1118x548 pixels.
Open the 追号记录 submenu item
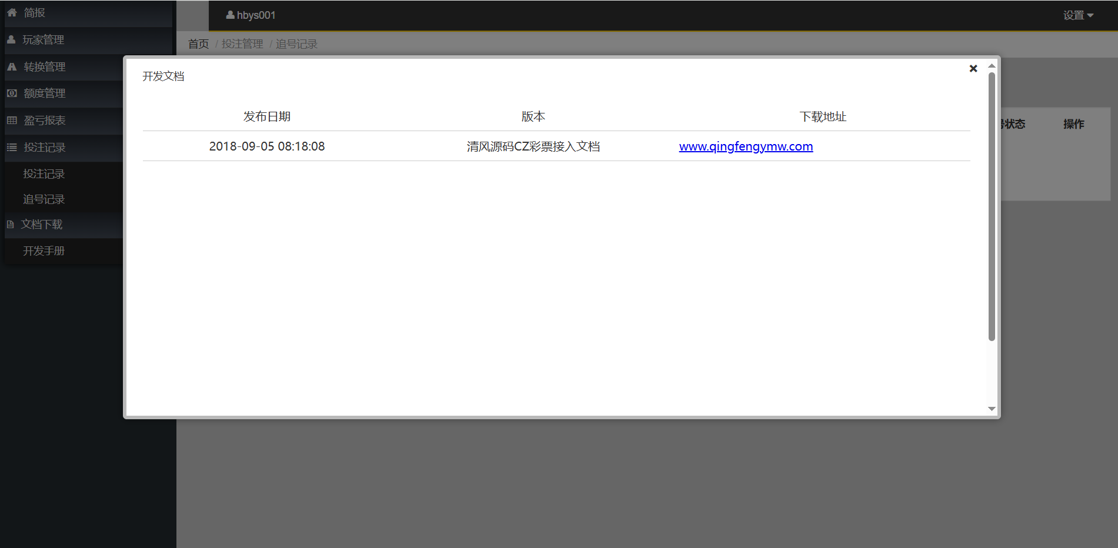click(44, 199)
